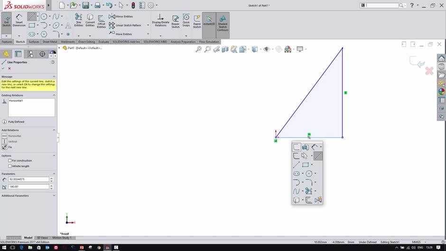Click the MMGS units in status bar
The width and height of the screenshot is (446, 251).
(x=416, y=242)
